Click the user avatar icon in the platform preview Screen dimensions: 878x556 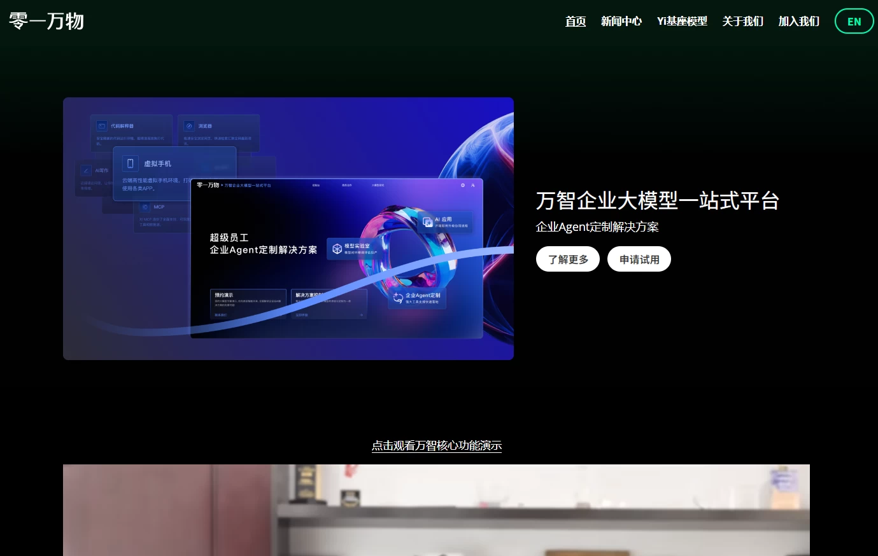coord(472,185)
